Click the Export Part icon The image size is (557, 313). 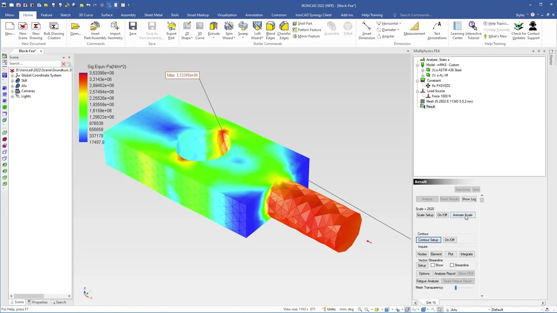click(171, 30)
